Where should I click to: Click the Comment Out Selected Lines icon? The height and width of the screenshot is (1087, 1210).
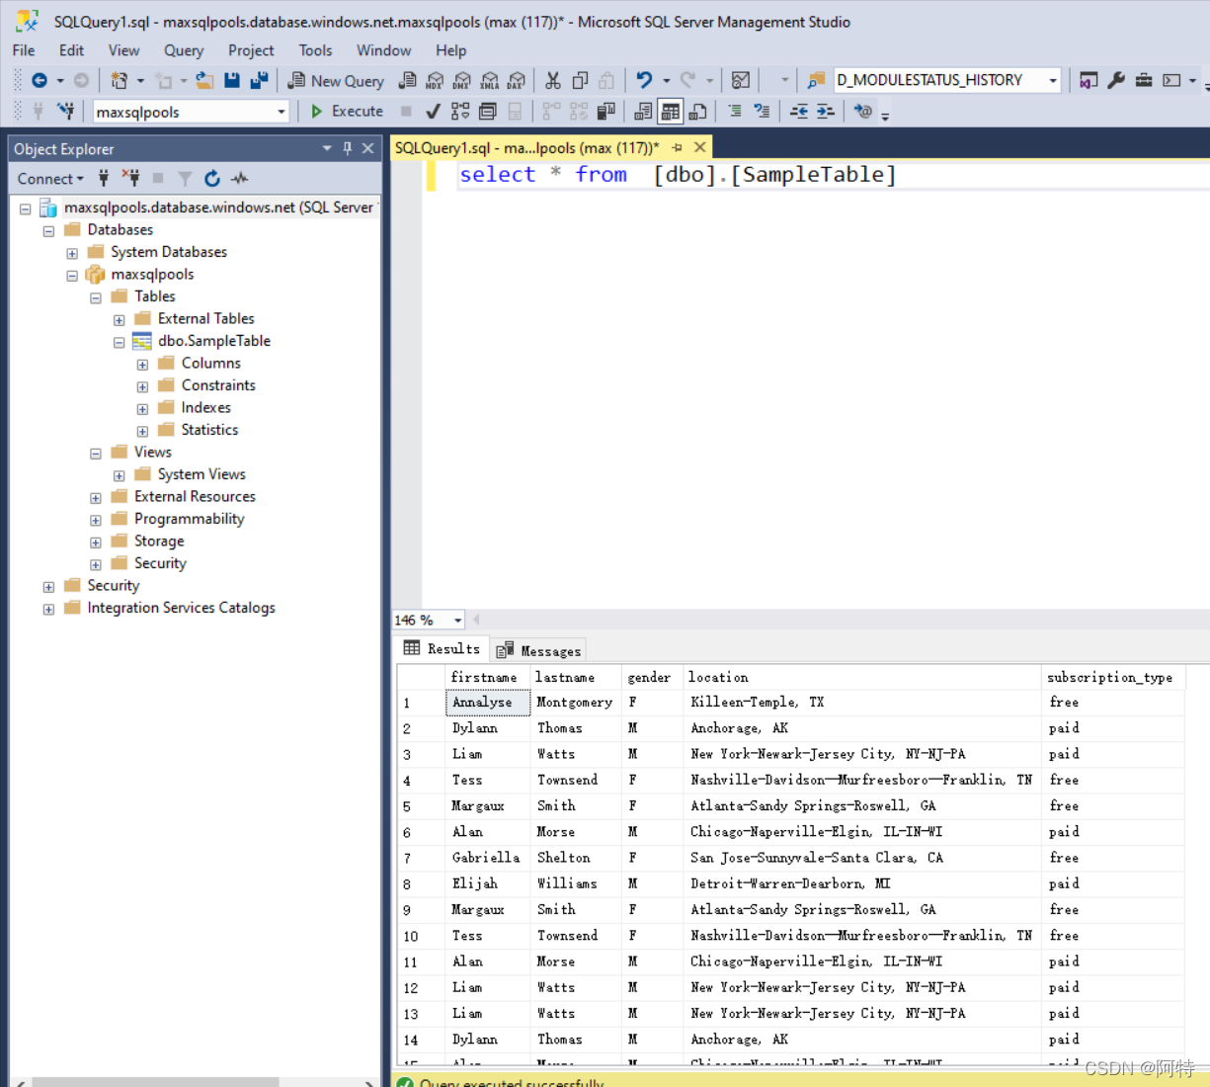point(735,111)
